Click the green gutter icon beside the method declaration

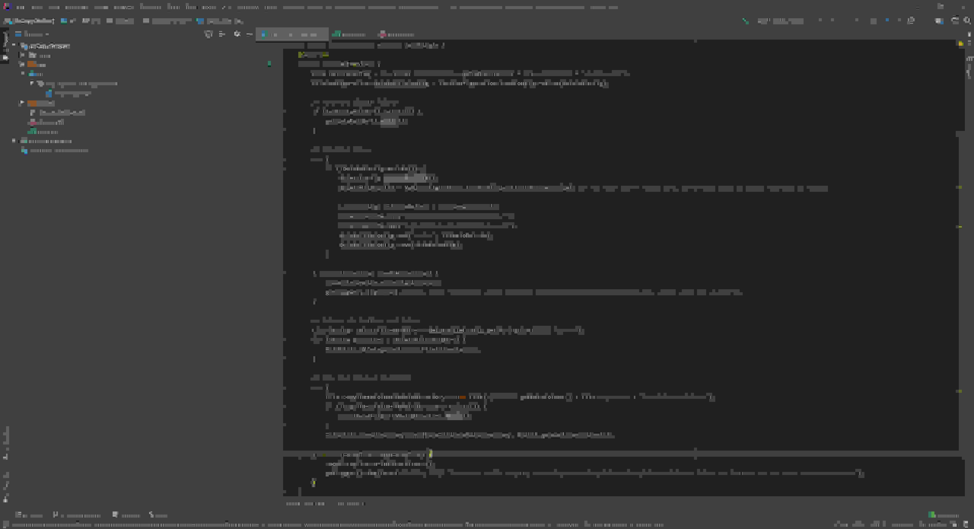pyautogui.click(x=269, y=64)
